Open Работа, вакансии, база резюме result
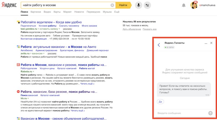Screen dimensions: 217x120 pos(59,92)
